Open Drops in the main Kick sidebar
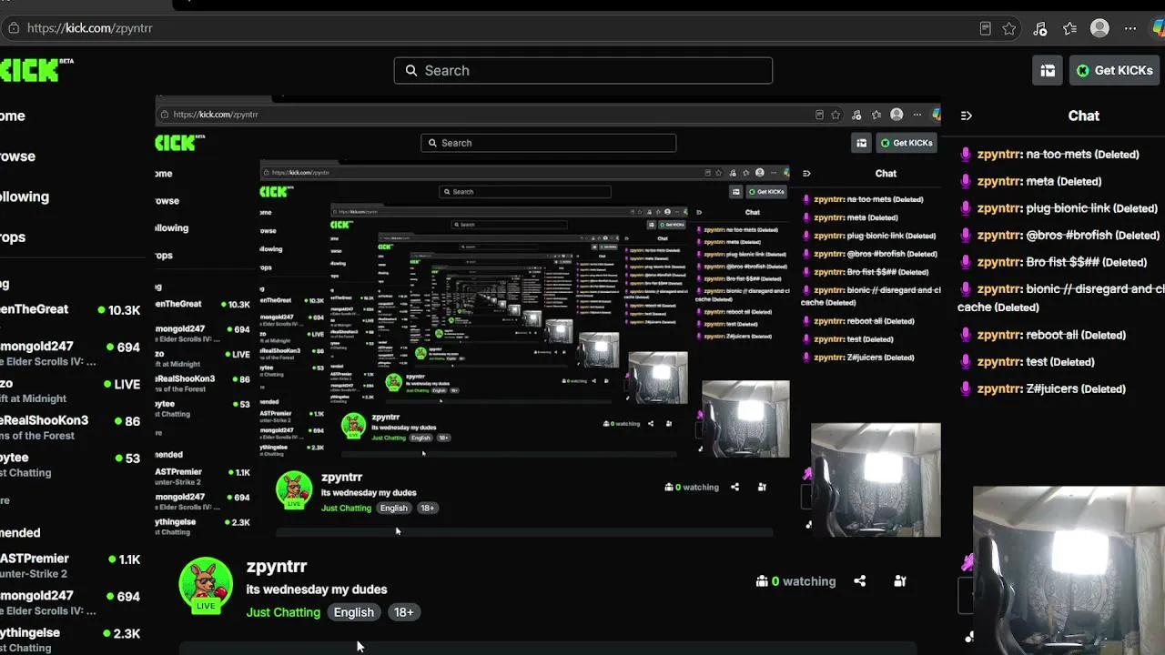This screenshot has width=1165, height=655. tap(13, 237)
